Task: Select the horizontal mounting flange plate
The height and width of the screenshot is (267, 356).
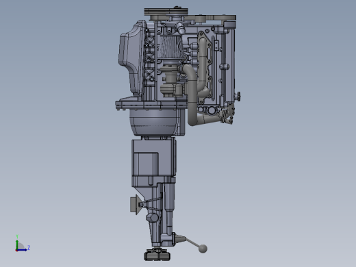Action: [x=151, y=105]
